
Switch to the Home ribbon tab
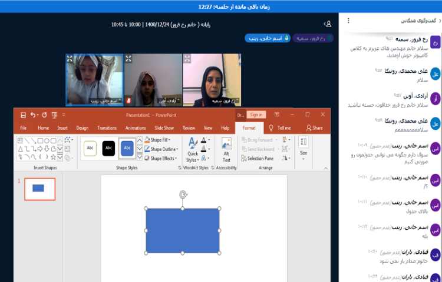[x=44, y=128]
